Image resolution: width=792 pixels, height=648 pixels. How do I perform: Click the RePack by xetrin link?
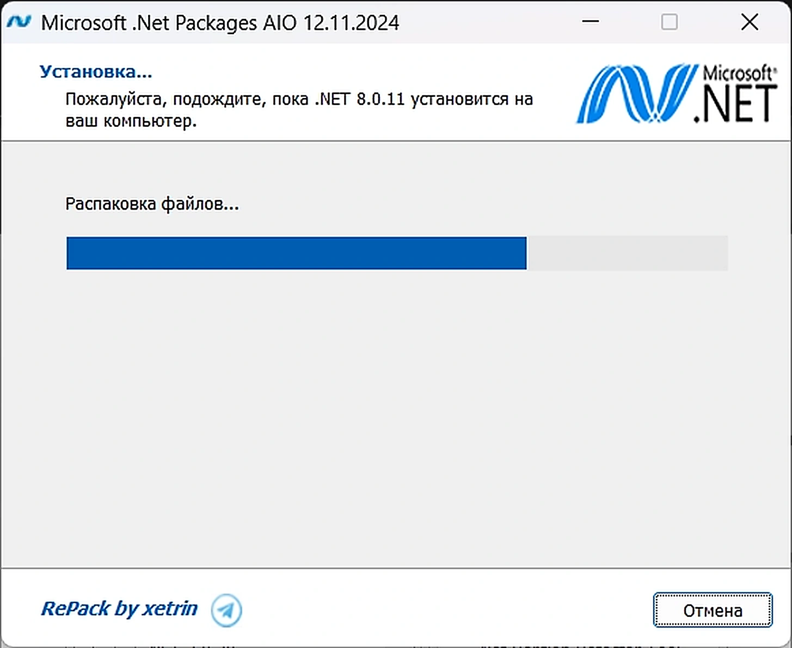[x=119, y=608]
